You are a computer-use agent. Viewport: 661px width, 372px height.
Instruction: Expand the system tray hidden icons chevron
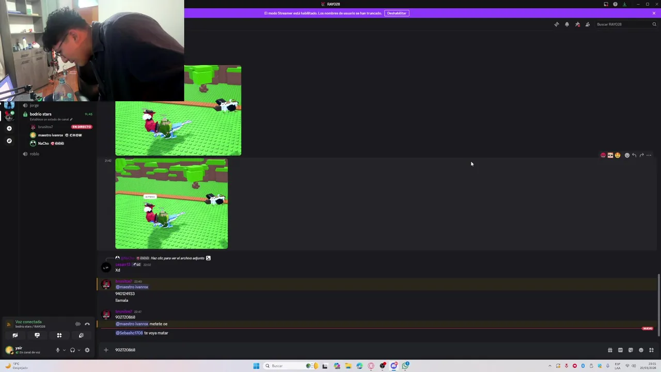click(549, 366)
